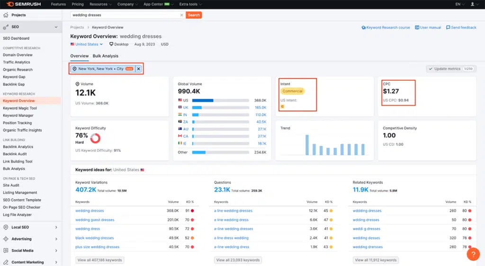Switch to the Bulk Analysis tab

coord(106,56)
